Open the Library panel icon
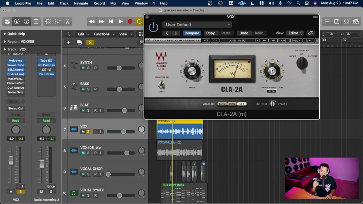The width and height of the screenshot is (363, 204). click(x=7, y=22)
